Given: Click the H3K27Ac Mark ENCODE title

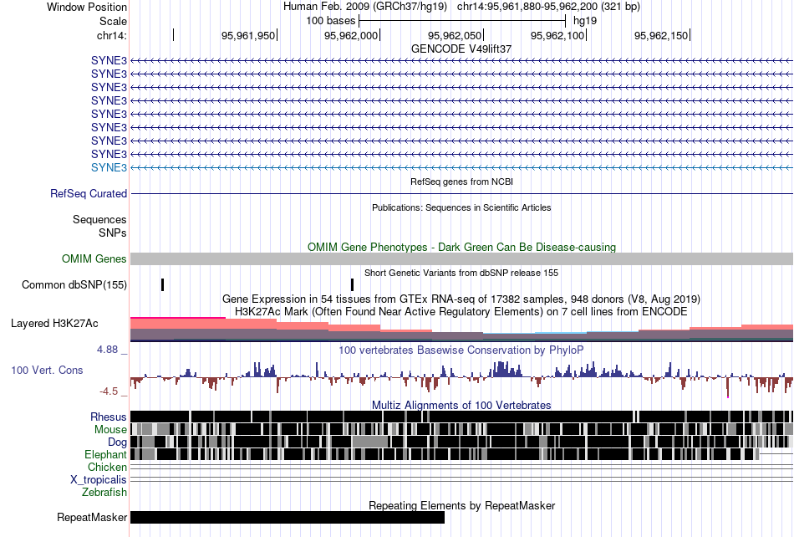Looking at the screenshot, I should pos(461,311).
